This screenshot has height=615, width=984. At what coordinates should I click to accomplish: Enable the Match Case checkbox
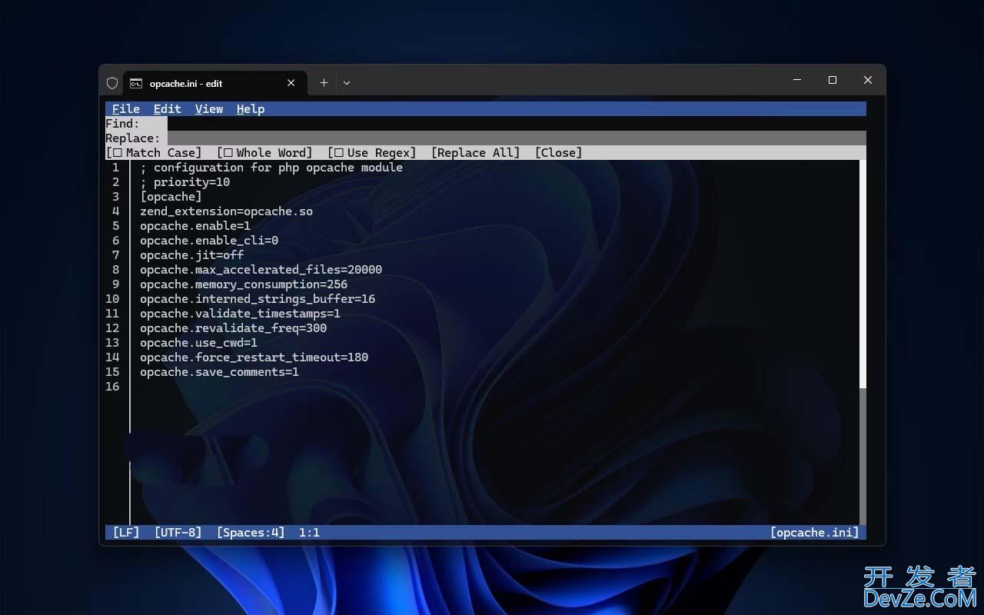[x=154, y=153]
